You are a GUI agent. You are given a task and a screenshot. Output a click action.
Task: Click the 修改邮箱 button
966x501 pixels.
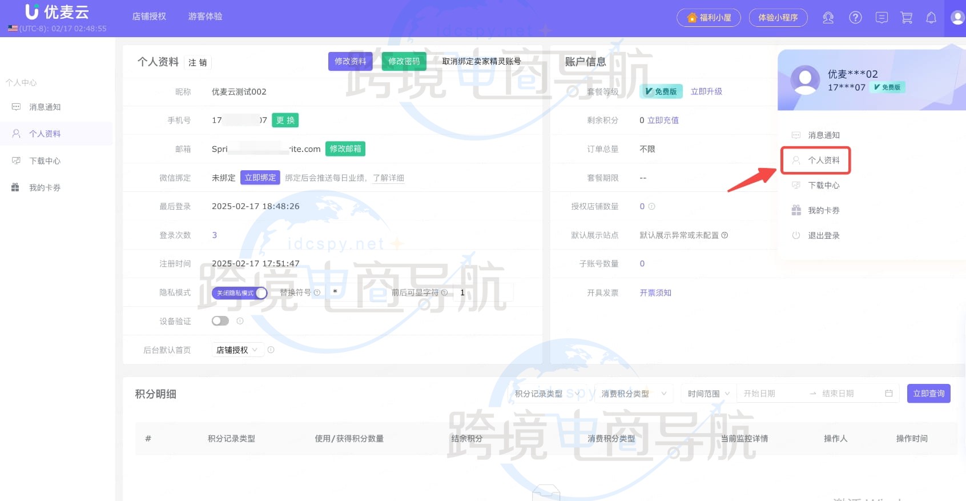(x=345, y=149)
